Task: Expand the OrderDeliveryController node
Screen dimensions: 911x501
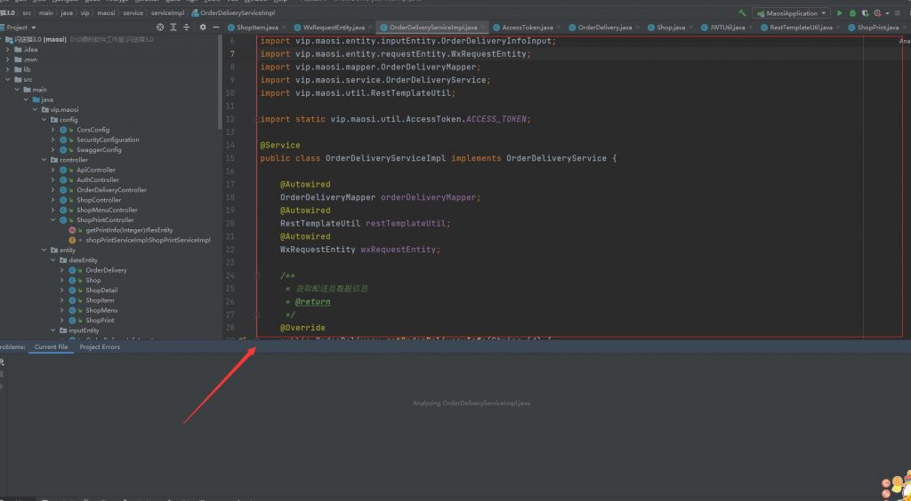Action: point(53,190)
